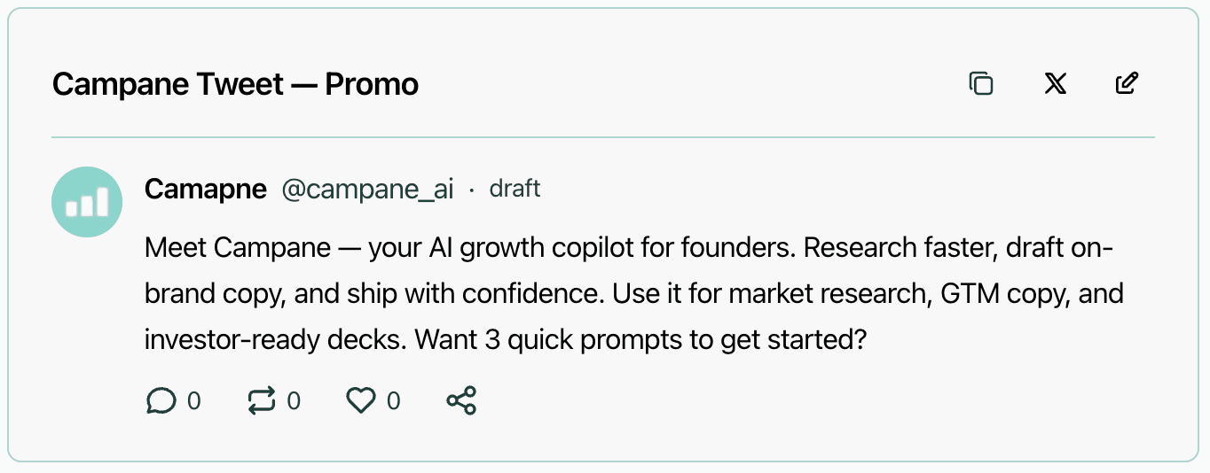Open the @campane_ai handle
1210x473 pixels.
(x=367, y=189)
